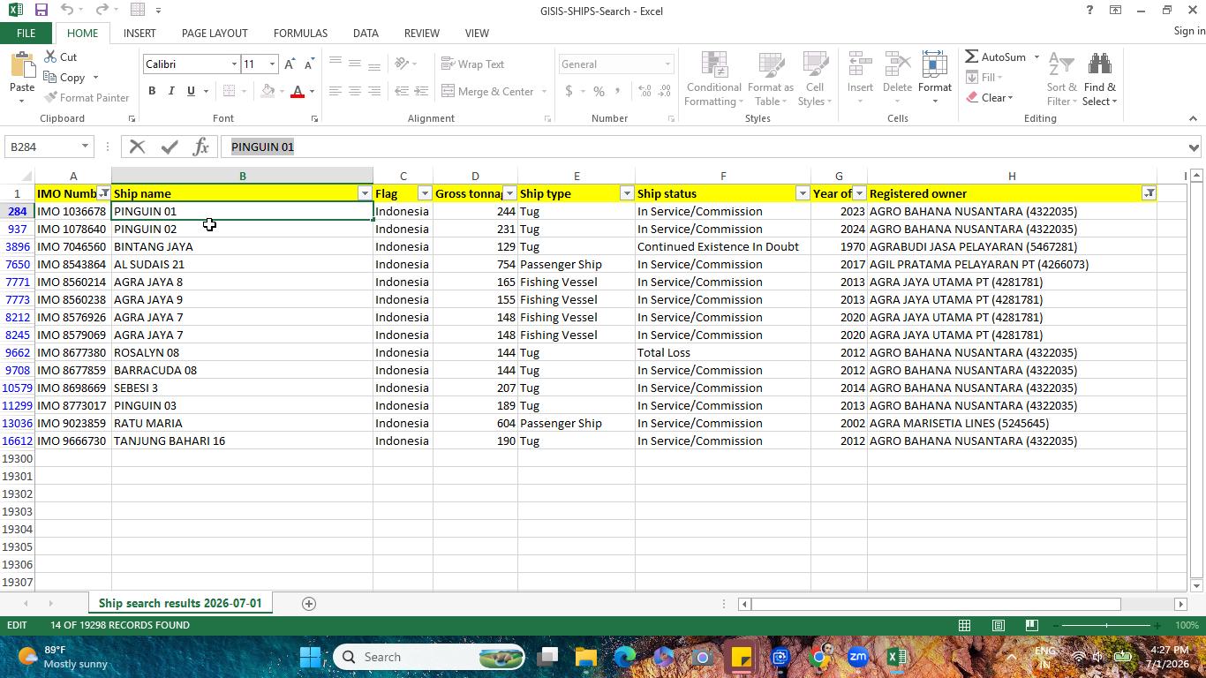Open the Clear button menu
This screenshot has height=678, width=1206.
tap(990, 98)
